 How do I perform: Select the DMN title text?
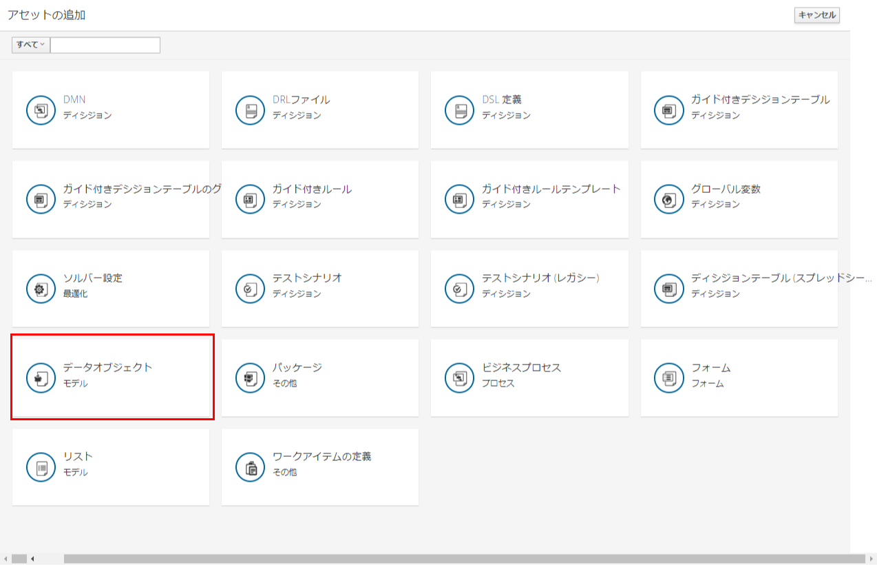tap(74, 100)
